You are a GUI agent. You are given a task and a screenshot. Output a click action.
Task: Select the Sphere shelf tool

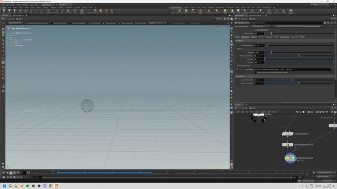(x=9, y=11)
